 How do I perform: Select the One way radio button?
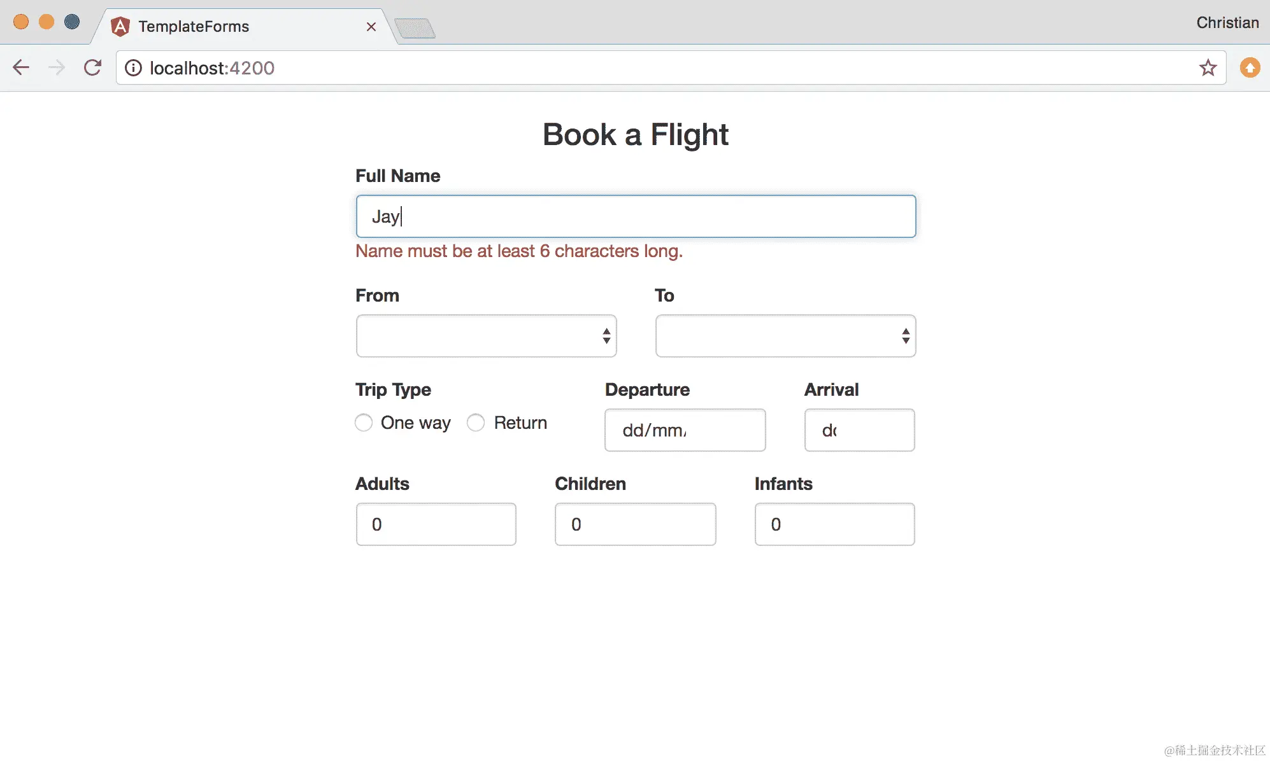[364, 422]
